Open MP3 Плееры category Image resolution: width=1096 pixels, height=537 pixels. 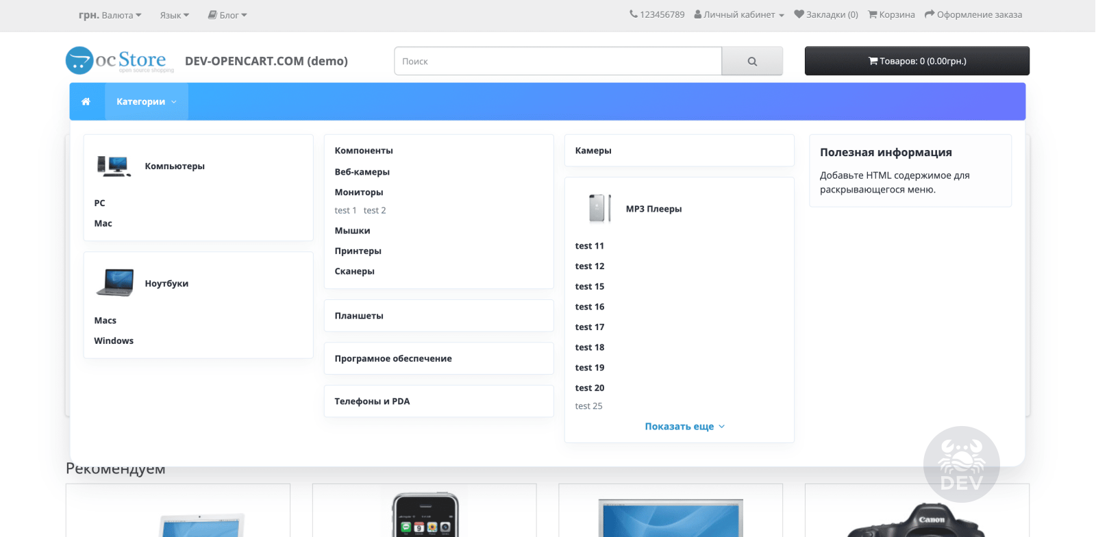[654, 209]
